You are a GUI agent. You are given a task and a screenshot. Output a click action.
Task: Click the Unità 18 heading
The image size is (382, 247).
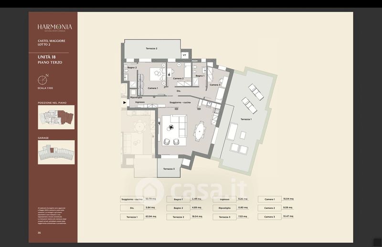point(47,57)
